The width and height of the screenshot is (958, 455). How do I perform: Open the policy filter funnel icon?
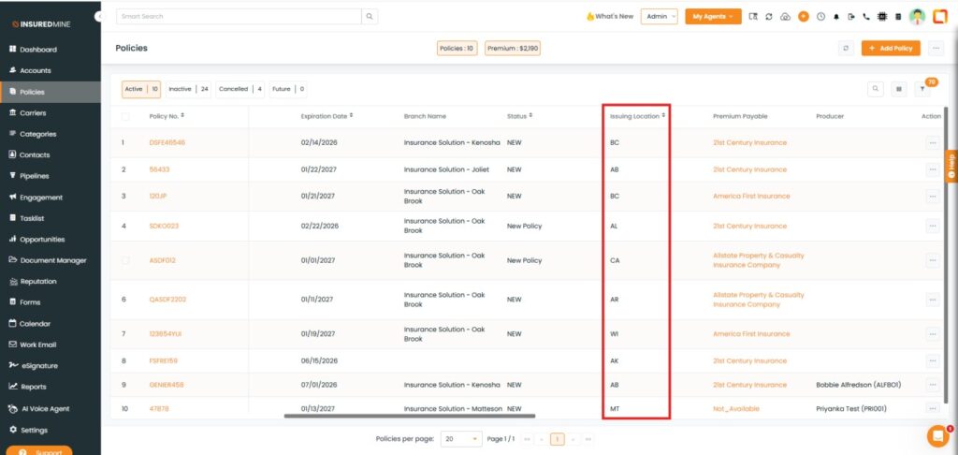tap(922, 89)
